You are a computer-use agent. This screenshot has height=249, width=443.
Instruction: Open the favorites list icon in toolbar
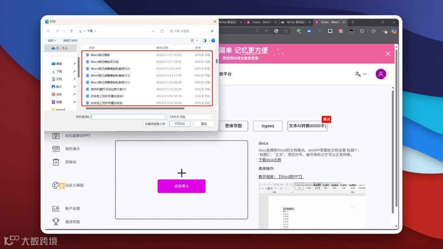(373, 31)
